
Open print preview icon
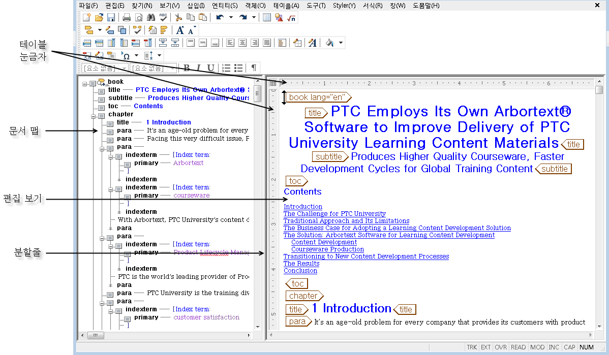pyautogui.click(x=139, y=17)
